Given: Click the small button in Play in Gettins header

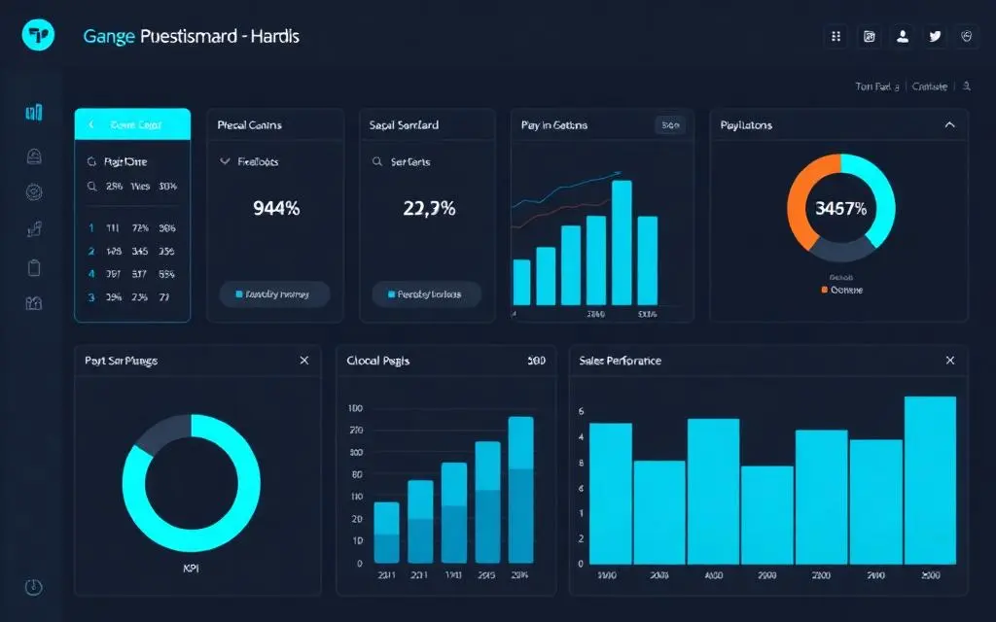Looking at the screenshot, I should (x=670, y=125).
